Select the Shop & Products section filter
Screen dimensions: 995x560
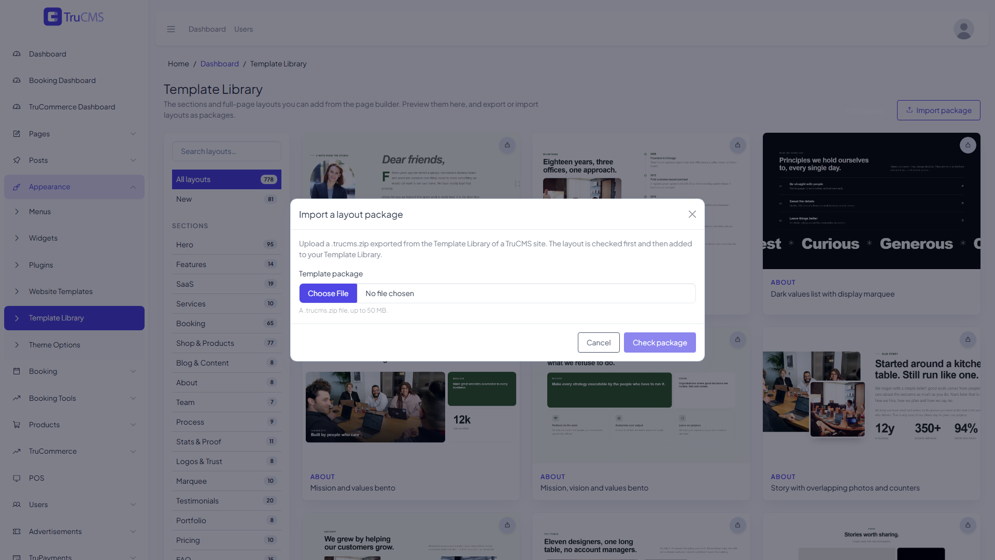pos(226,343)
